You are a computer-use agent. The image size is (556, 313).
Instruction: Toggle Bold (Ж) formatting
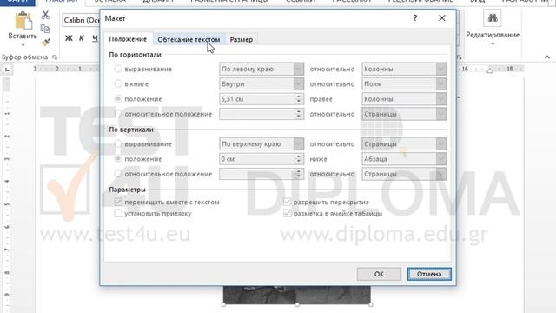pos(69,38)
